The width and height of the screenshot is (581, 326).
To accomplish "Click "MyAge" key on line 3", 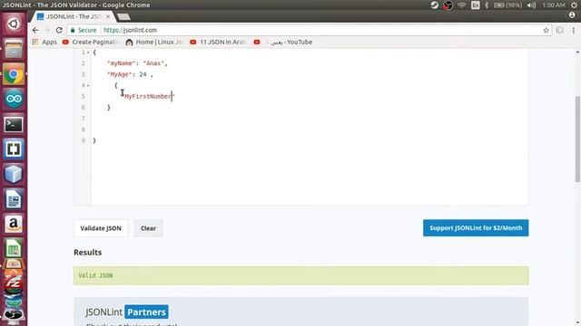I will pyautogui.click(x=120, y=74).
